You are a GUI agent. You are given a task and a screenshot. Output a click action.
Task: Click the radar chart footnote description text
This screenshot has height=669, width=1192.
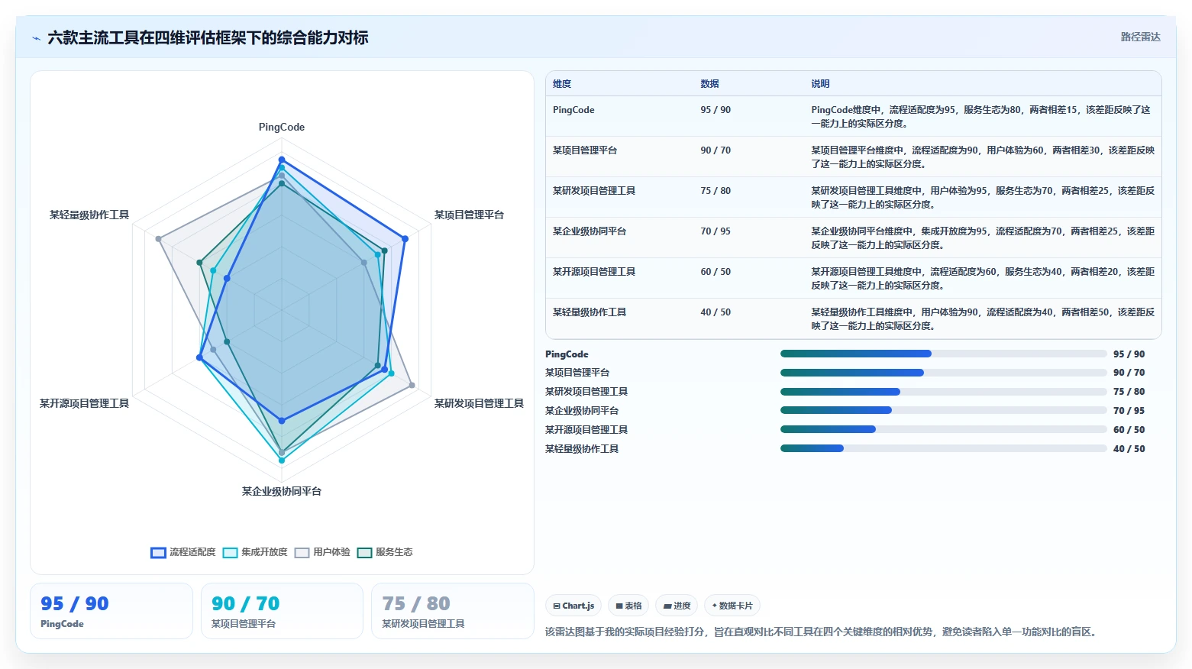(822, 632)
